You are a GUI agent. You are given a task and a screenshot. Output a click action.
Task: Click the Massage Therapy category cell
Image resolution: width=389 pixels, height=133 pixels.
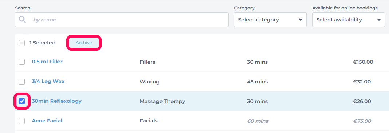(163, 101)
